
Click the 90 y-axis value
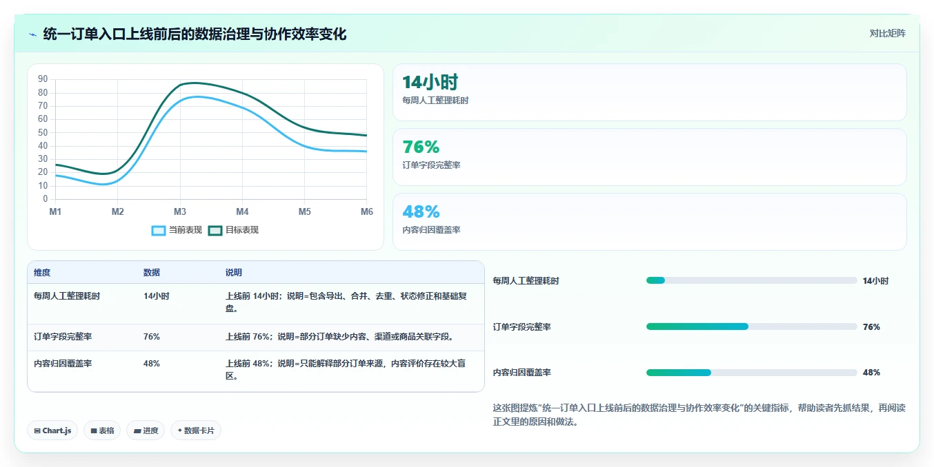click(x=43, y=79)
